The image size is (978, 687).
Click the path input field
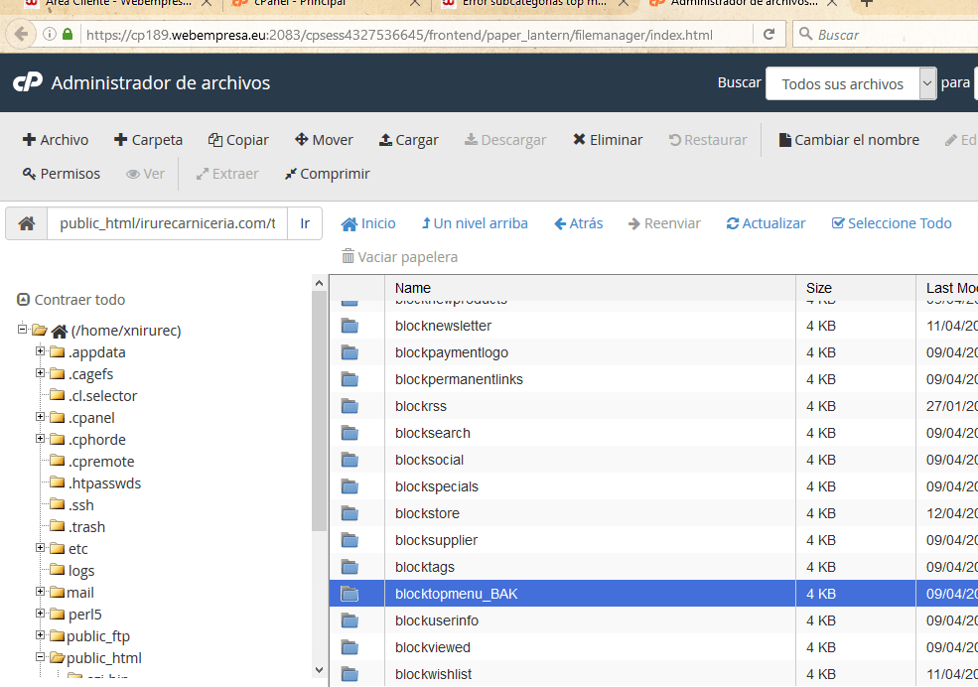tap(167, 223)
